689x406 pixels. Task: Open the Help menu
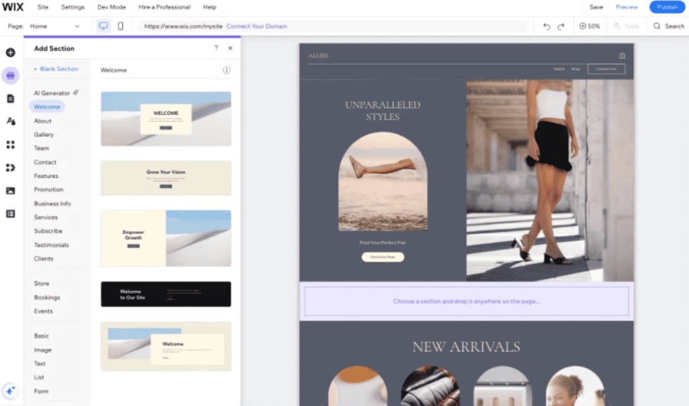pos(210,7)
